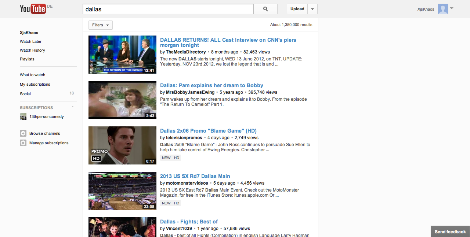Click 13thpersoncomedy channel avatar icon
470x237 pixels.
[23, 116]
